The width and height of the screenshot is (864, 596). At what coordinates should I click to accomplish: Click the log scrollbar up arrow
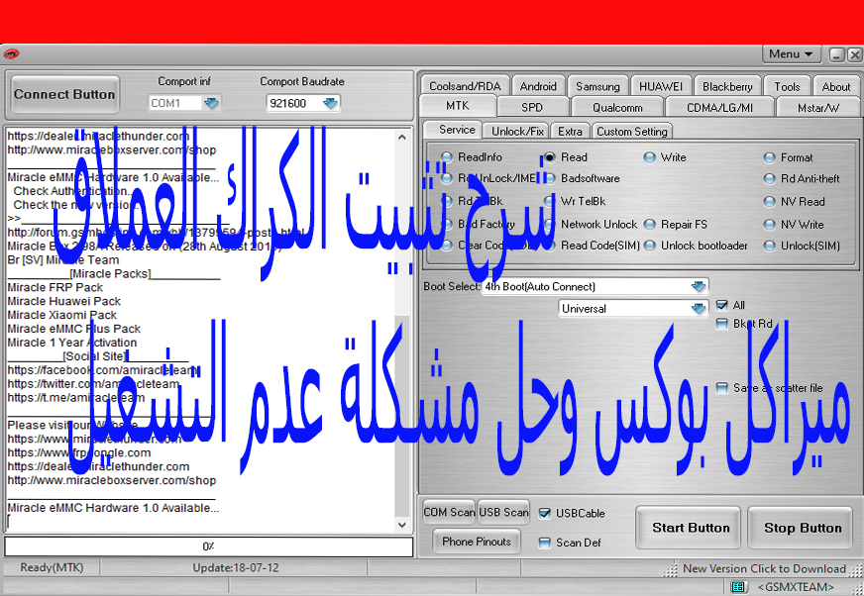point(402,138)
